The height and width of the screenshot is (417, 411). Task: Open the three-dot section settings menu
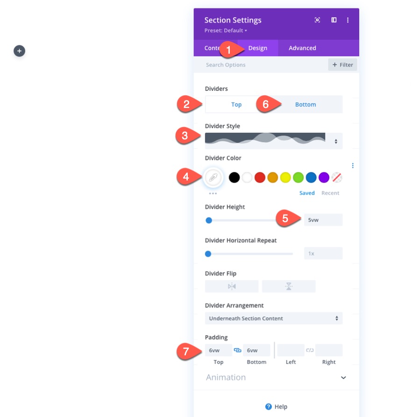(348, 20)
